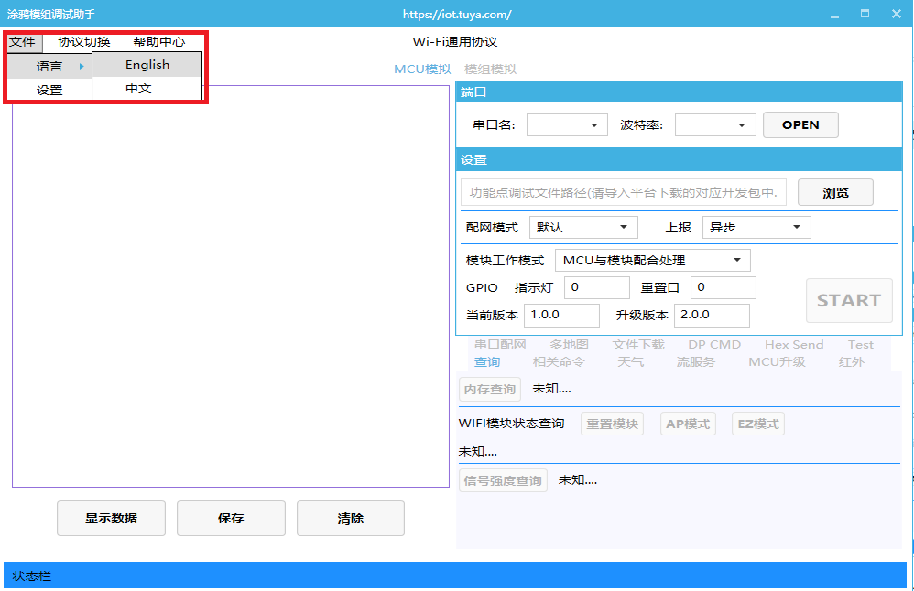The width and height of the screenshot is (914, 591).
Task: Switch language to English
Action: click(x=147, y=65)
